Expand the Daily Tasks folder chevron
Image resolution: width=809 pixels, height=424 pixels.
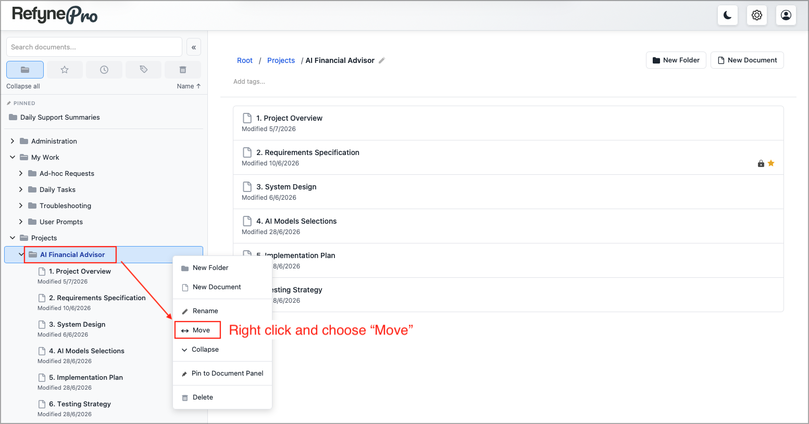click(x=21, y=189)
